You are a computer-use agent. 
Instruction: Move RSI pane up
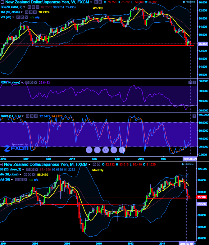pyautogui.click(x=190, y=82)
